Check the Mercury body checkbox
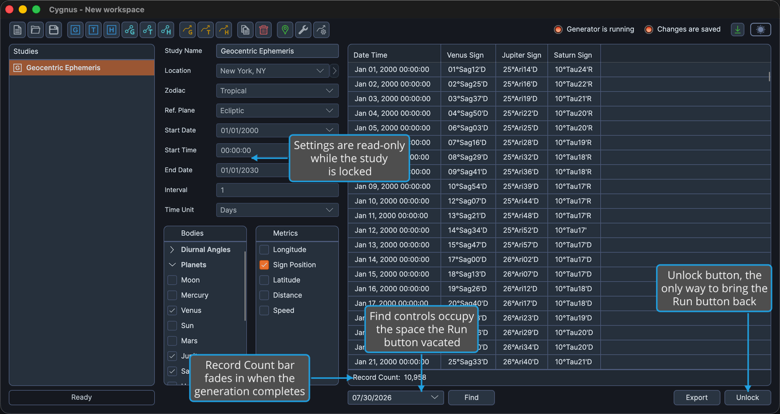The image size is (780, 414). click(172, 295)
